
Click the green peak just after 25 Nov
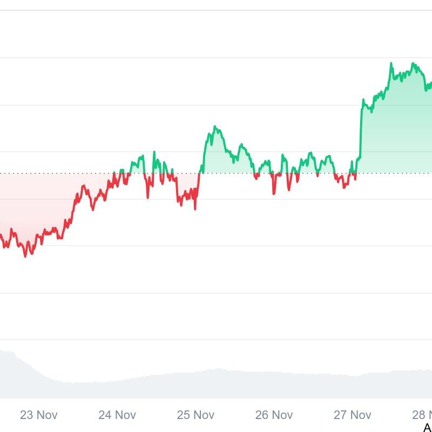[x=215, y=127]
